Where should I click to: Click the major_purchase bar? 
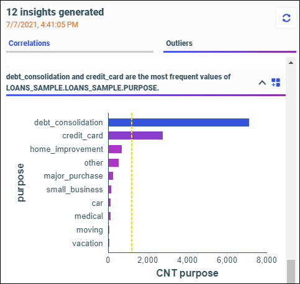click(x=111, y=176)
